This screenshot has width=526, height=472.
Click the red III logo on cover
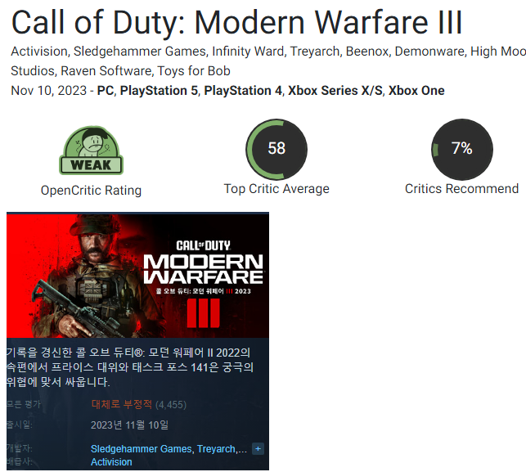(x=204, y=313)
